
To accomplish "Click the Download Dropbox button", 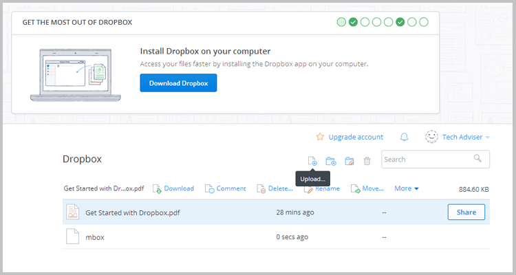I will coord(178,83).
